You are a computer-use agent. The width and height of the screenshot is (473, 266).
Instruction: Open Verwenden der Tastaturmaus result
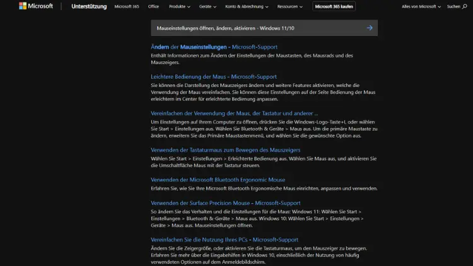[225, 150]
